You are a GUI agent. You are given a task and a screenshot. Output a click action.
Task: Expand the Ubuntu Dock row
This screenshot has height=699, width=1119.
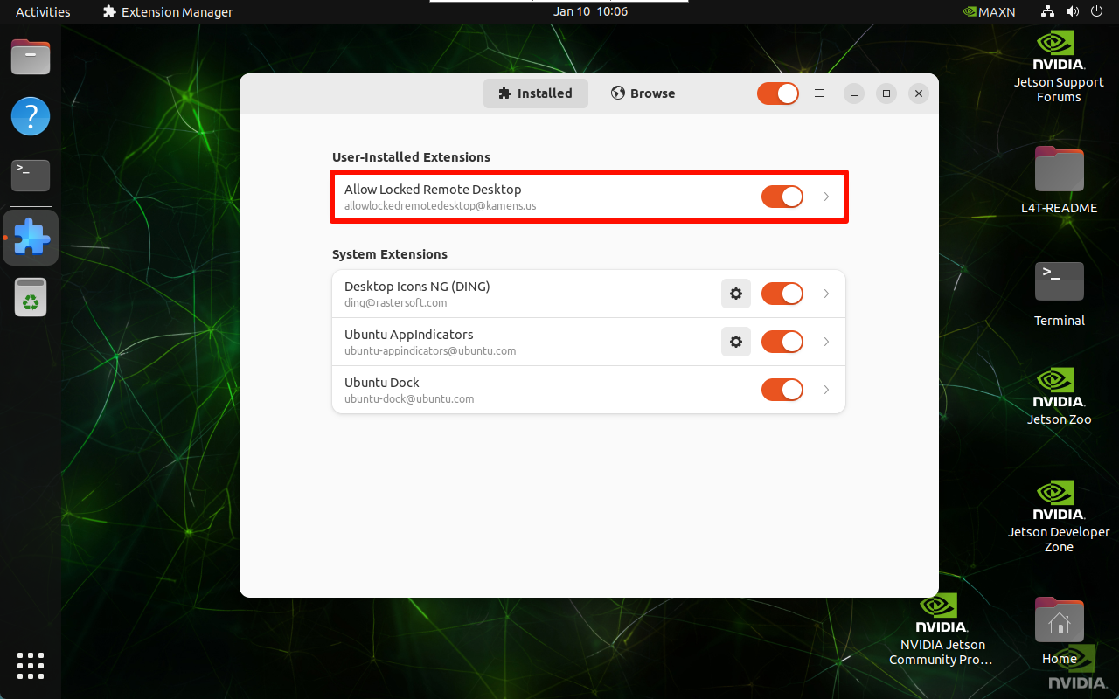[825, 390]
